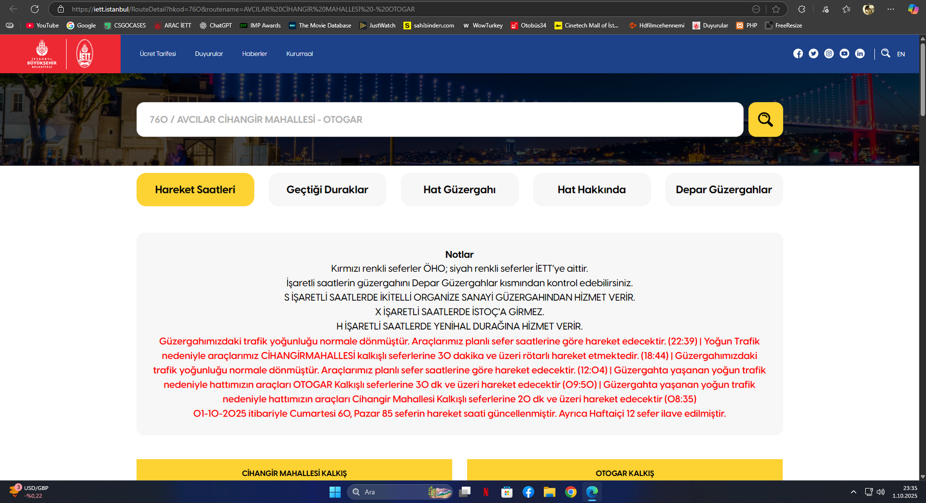Image resolution: width=926 pixels, height=503 pixels.
Task: Select the Hat Güzergahı tab
Action: [x=459, y=190]
